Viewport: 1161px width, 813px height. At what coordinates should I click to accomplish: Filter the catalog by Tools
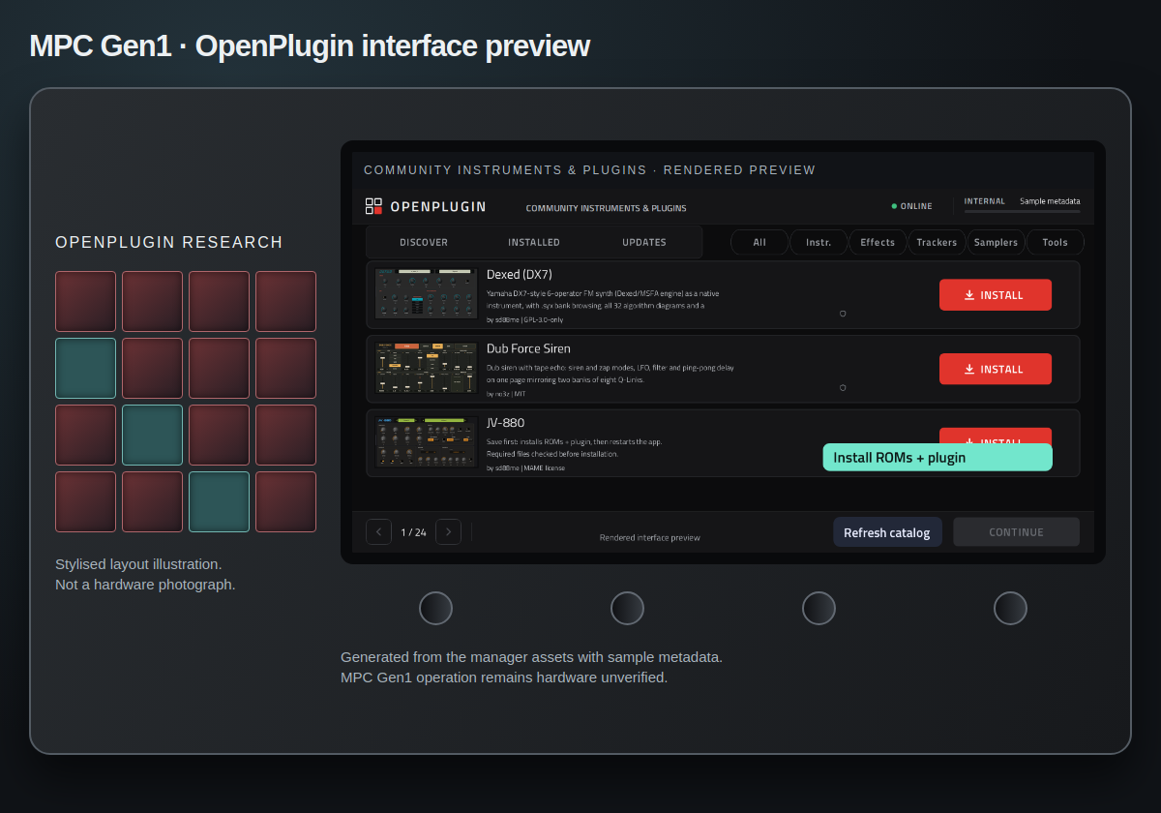(x=1055, y=242)
